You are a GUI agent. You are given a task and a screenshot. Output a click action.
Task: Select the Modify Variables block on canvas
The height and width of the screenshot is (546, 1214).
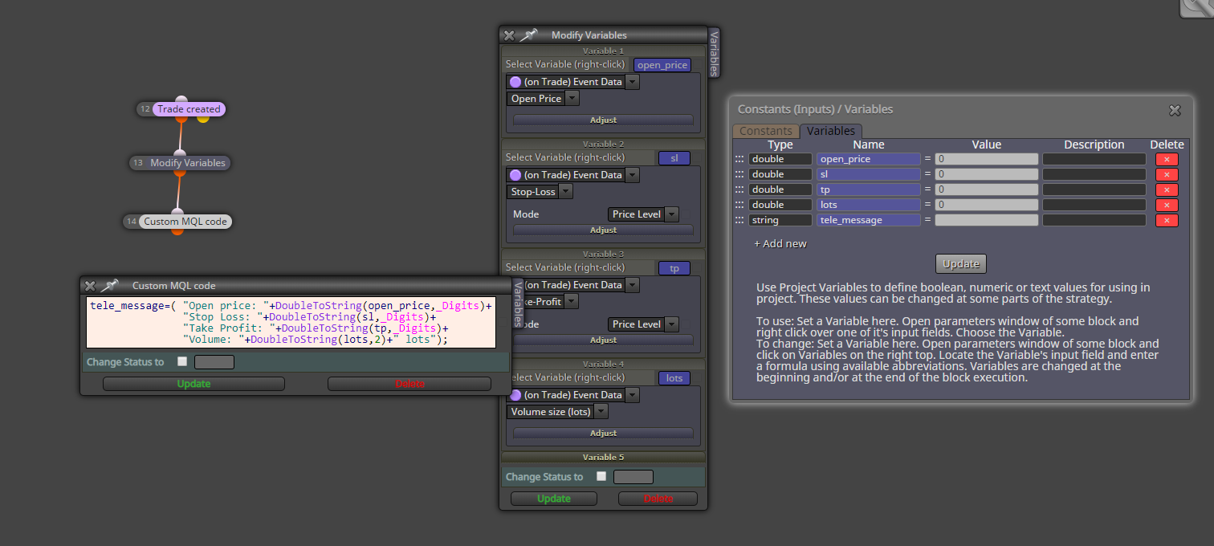[x=189, y=163]
